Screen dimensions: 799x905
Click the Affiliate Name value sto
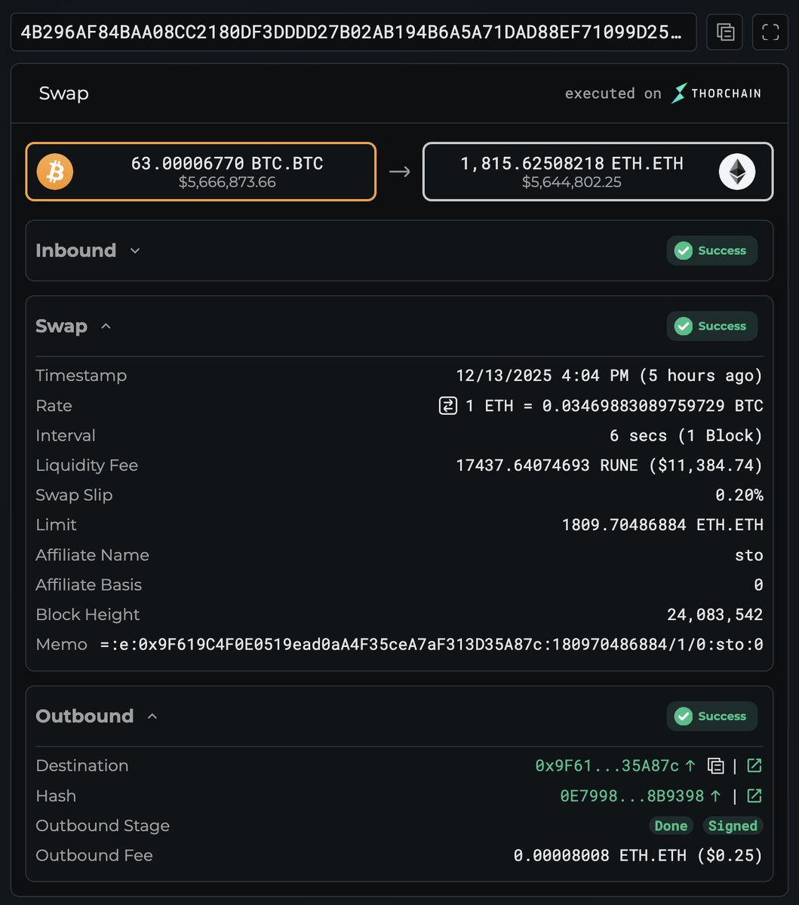pyautogui.click(x=749, y=555)
